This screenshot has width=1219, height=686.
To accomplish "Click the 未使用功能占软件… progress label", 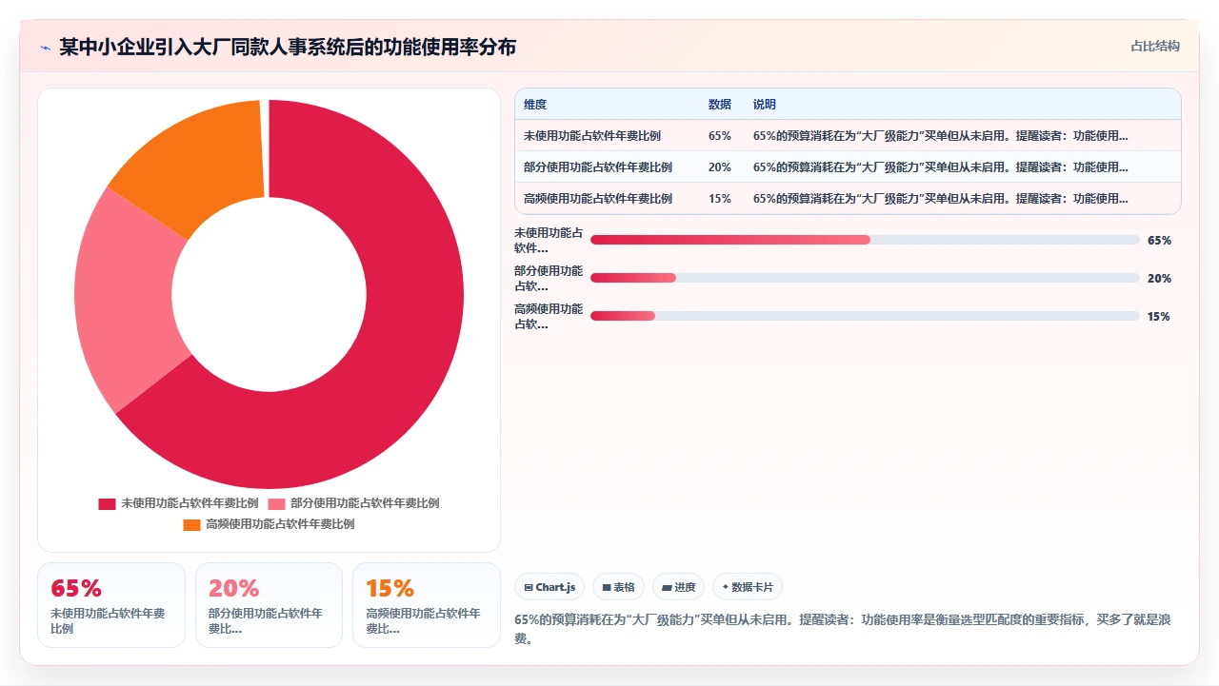I will pos(549,240).
